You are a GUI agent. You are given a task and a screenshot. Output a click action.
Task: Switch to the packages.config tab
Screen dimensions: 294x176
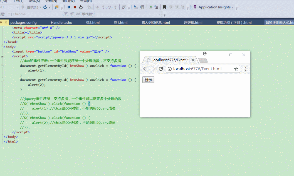[23, 23]
